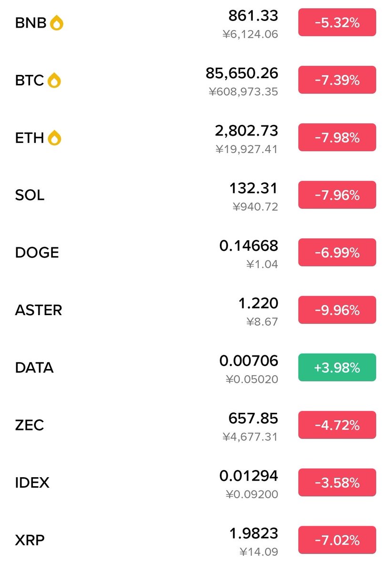The image size is (391, 572).
Task: Click the BTC -7.39% change badge
Action: (x=337, y=80)
